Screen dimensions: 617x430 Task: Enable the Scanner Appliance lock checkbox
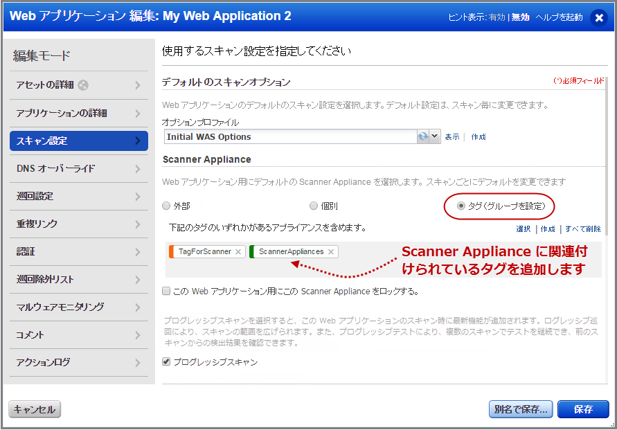166,291
